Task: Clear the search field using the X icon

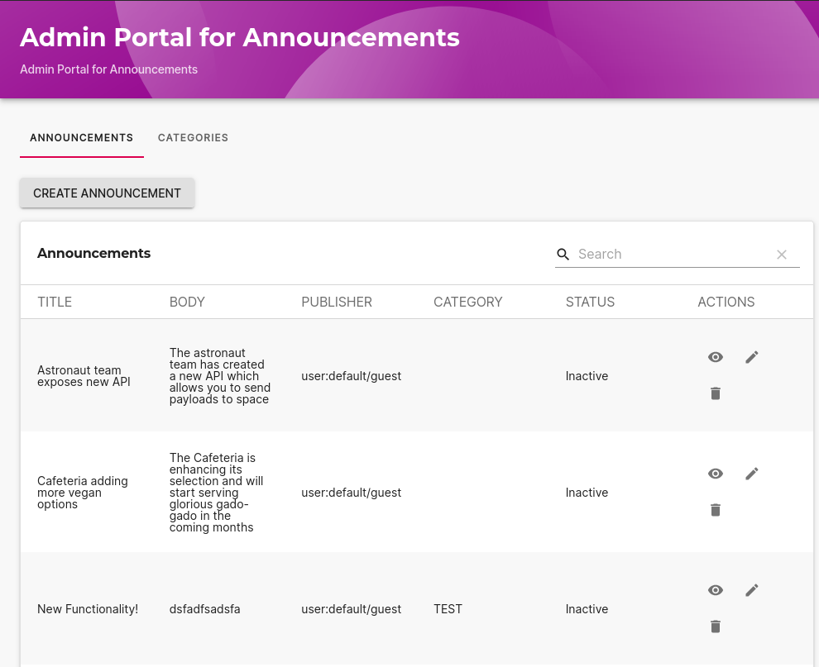Action: click(x=782, y=254)
